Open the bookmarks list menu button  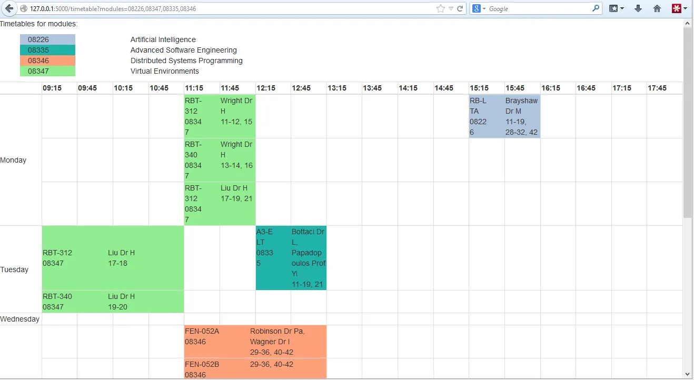[616, 8]
